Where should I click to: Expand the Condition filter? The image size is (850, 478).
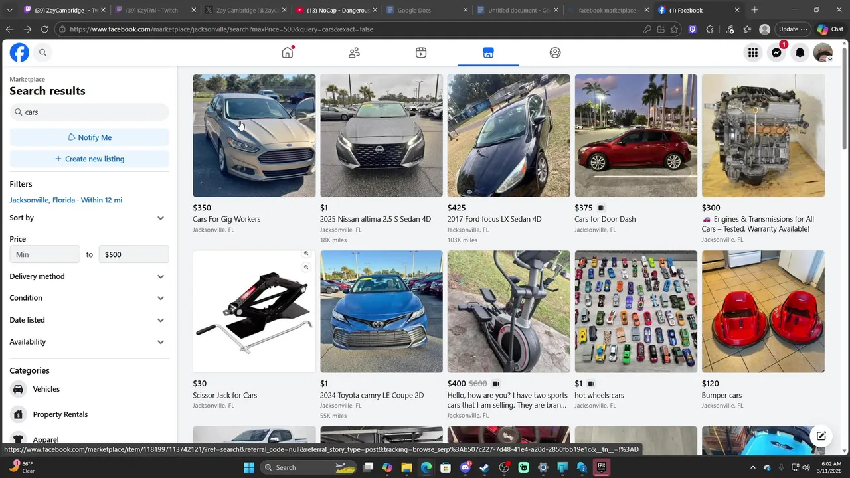(x=89, y=298)
